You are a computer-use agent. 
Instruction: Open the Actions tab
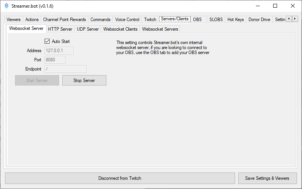click(x=32, y=20)
